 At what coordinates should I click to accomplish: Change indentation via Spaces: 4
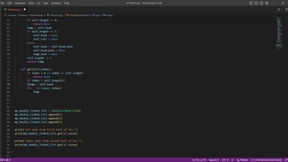(214, 160)
